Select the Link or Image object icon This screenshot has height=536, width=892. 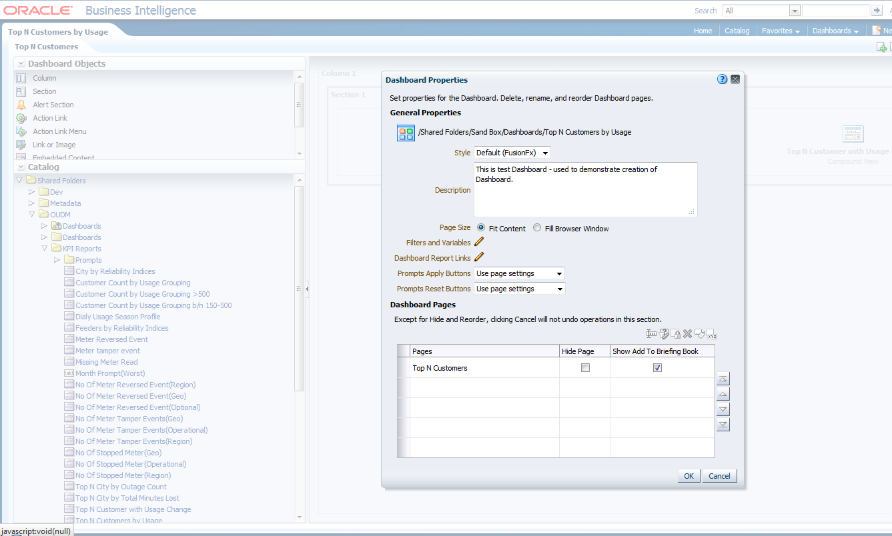pyautogui.click(x=21, y=145)
